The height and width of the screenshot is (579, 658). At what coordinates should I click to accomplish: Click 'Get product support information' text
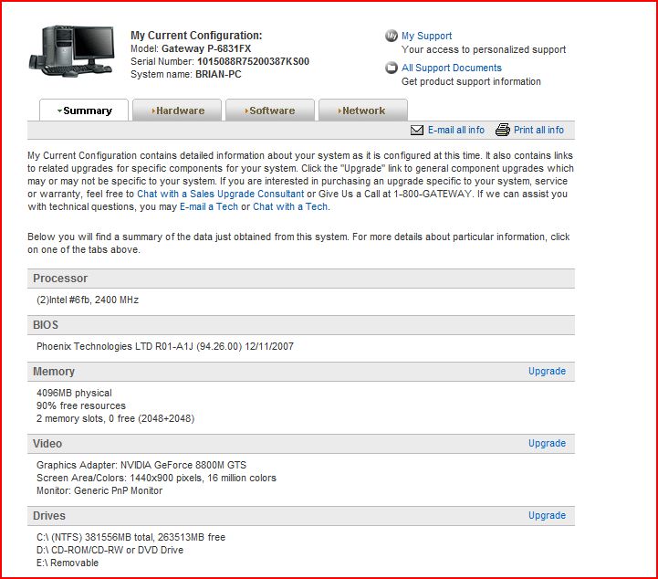tap(471, 81)
